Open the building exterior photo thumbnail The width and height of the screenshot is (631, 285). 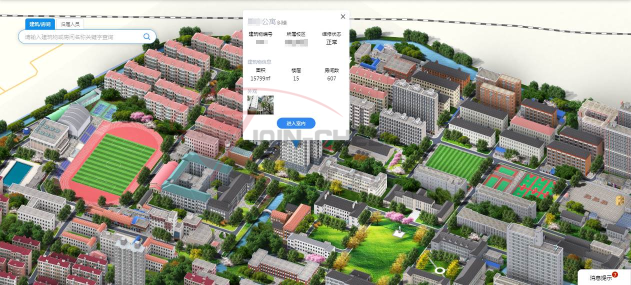pyautogui.click(x=260, y=105)
